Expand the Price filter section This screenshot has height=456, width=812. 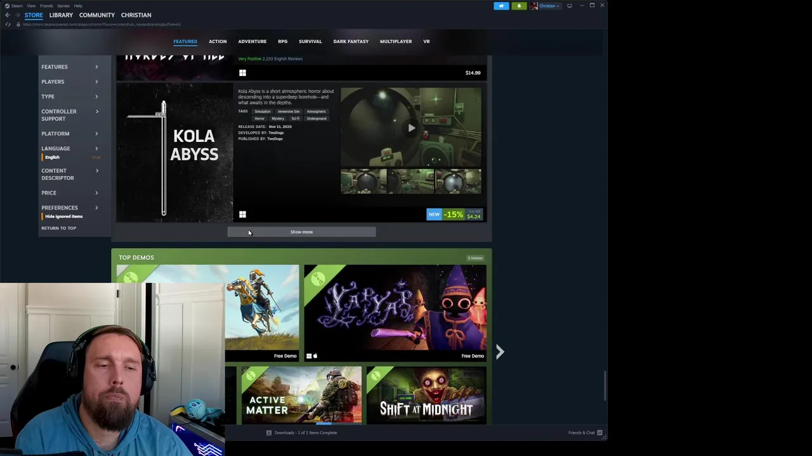pyautogui.click(x=70, y=193)
